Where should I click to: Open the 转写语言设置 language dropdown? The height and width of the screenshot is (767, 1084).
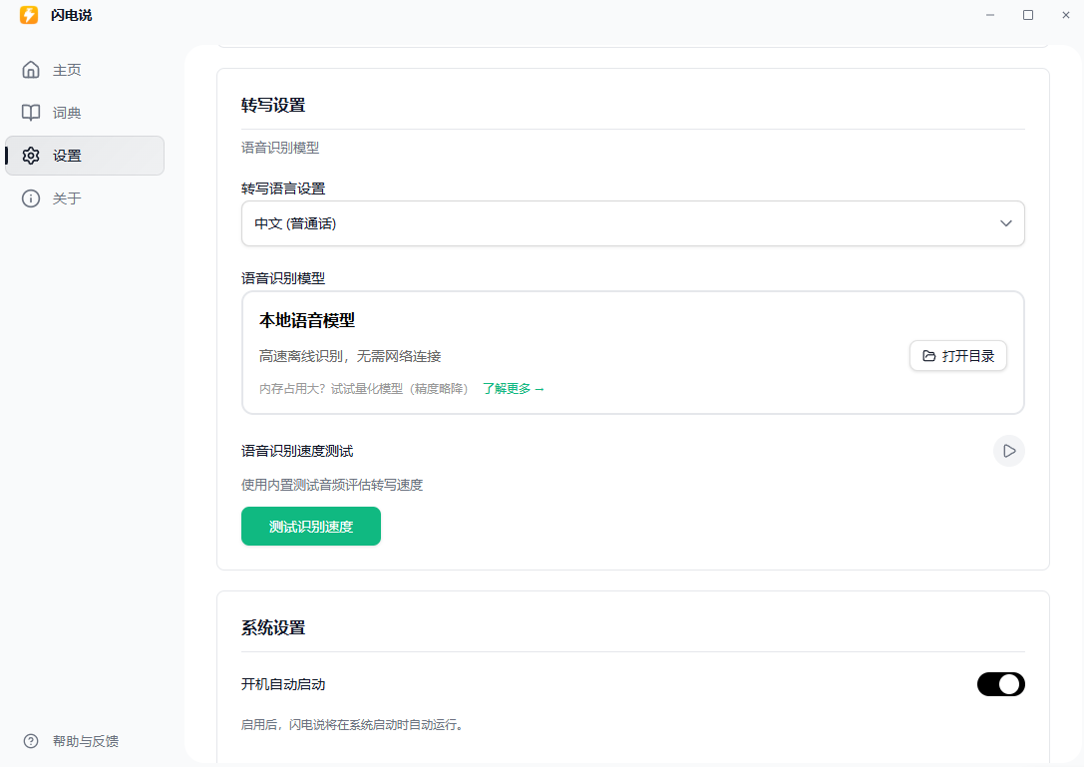pos(633,223)
